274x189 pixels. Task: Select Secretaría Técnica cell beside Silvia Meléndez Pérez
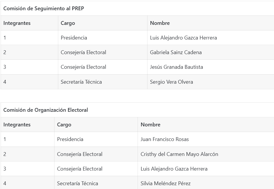coord(96,183)
